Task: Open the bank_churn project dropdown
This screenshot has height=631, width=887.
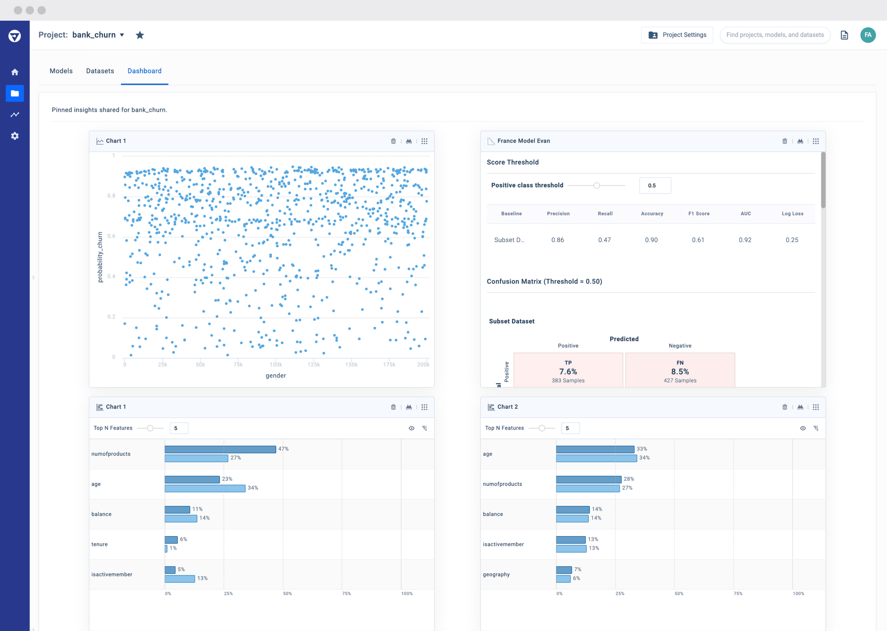Action: coord(123,35)
